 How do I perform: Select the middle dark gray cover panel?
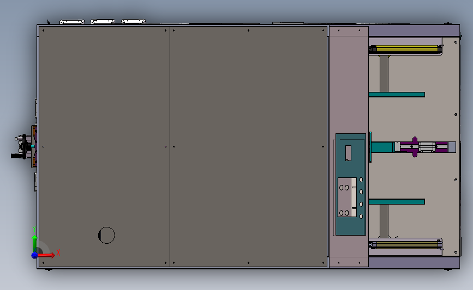click(x=249, y=146)
